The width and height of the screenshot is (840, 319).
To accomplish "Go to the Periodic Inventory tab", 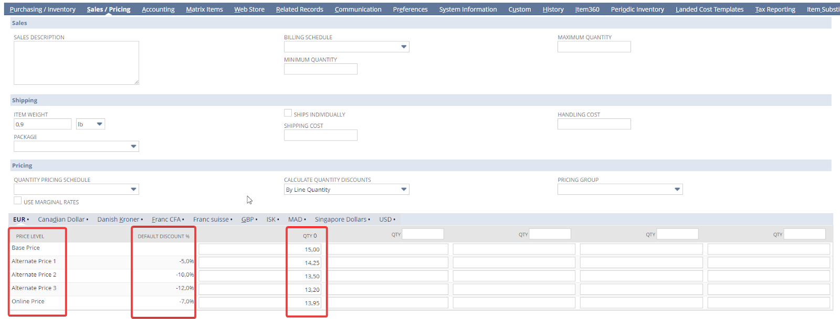I will pyautogui.click(x=637, y=9).
